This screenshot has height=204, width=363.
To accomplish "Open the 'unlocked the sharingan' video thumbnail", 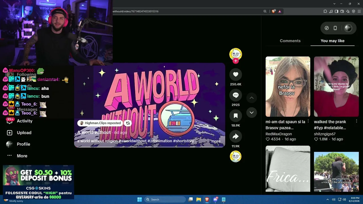I will tap(336, 172).
